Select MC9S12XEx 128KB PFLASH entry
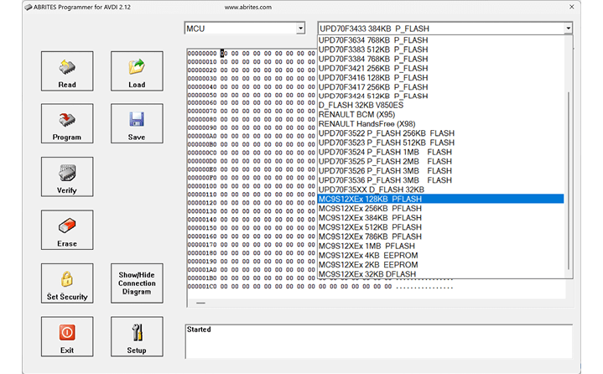Viewport: 603px width, 374px height. [370, 199]
